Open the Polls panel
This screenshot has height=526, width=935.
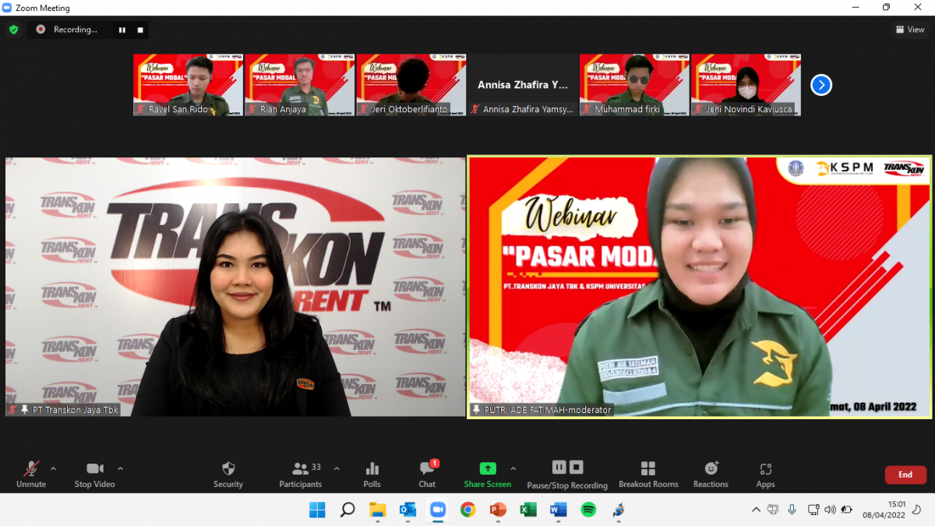[x=372, y=474]
